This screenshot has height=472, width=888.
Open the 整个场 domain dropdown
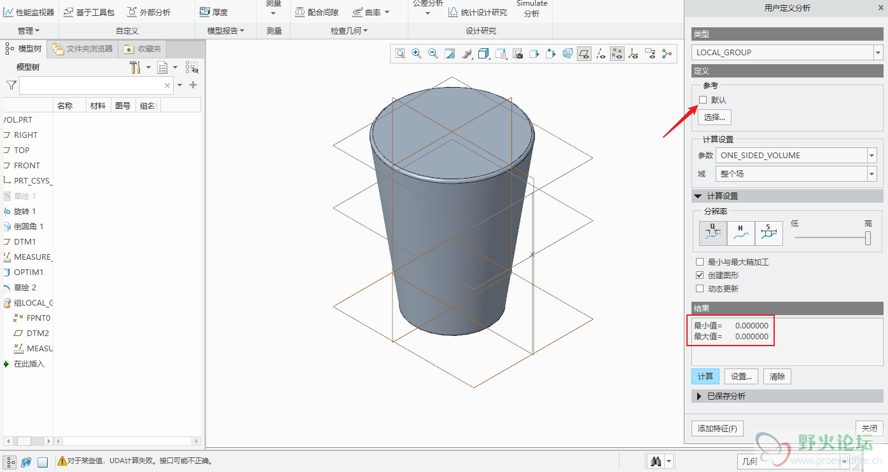(x=871, y=173)
